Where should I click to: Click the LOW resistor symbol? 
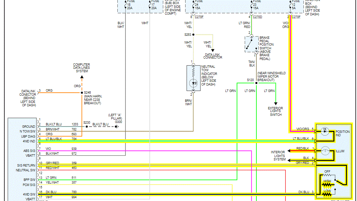pos(327,195)
